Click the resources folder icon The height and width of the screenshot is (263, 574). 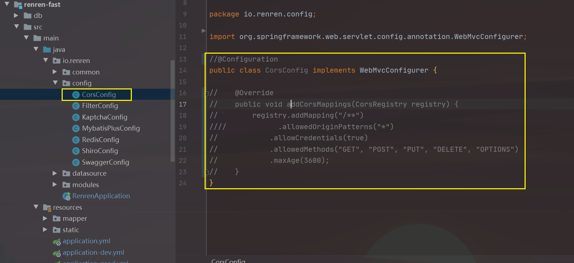point(47,208)
